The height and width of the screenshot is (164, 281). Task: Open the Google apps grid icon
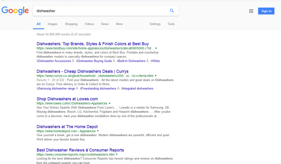(x=251, y=11)
